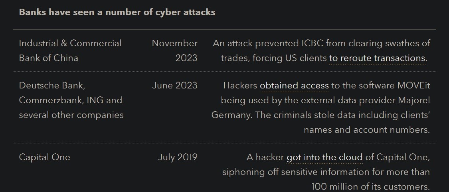The height and width of the screenshot is (192, 449).
Task: Select the June 2023 date cell
Action: pos(175,85)
